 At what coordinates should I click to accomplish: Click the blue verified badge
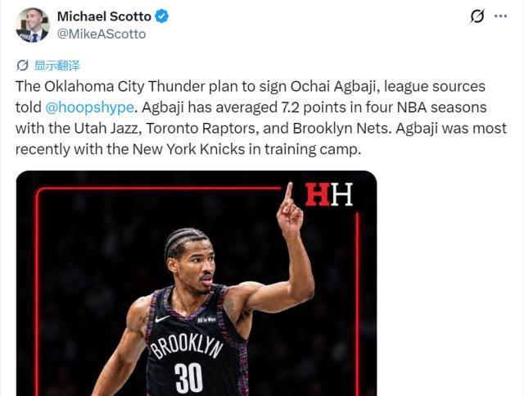click(162, 16)
